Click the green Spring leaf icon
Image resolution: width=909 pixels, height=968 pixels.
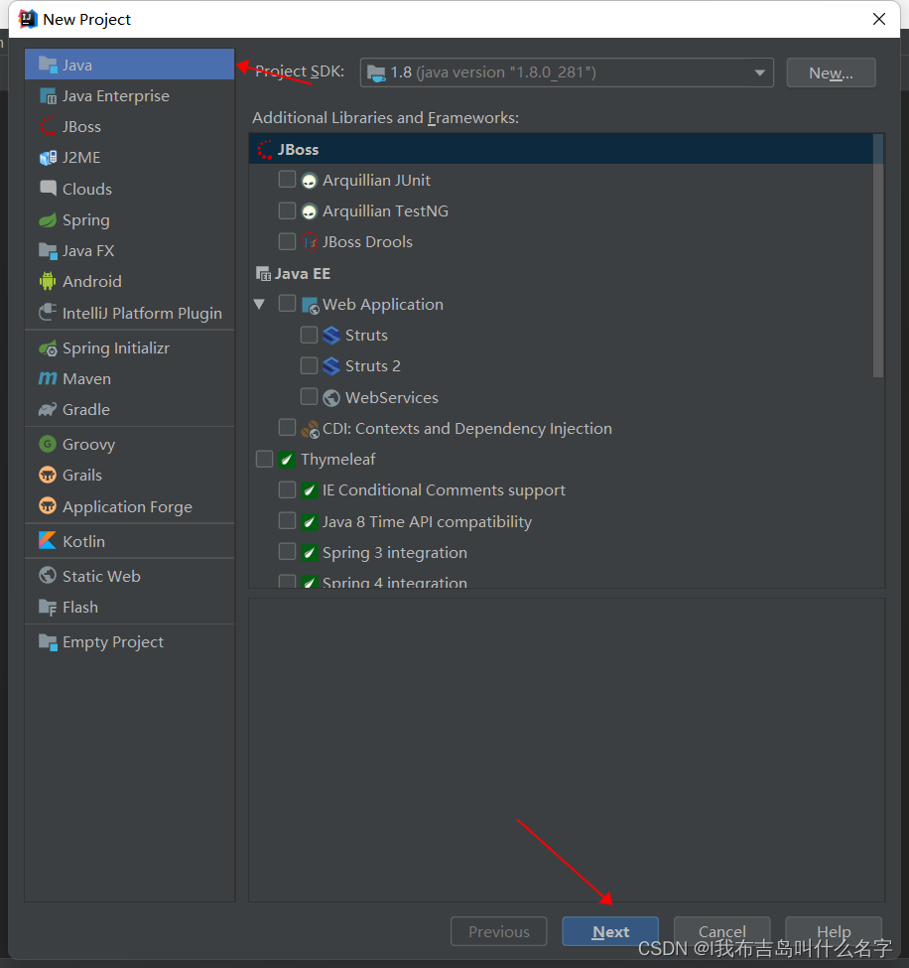tap(48, 219)
